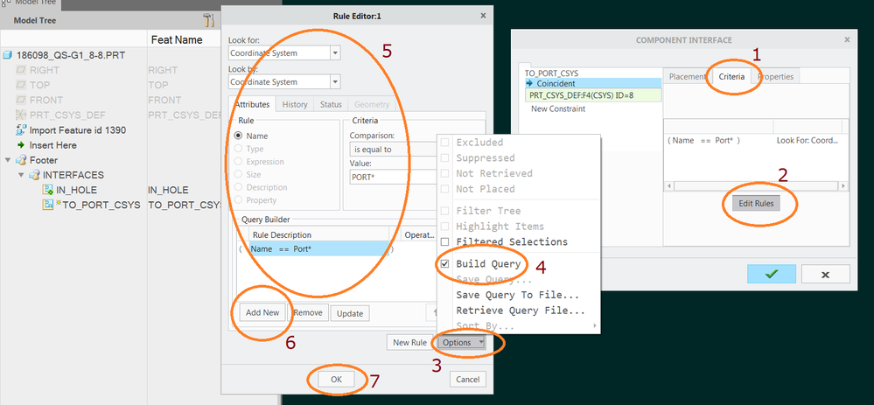Select the TO_PORT_CSYS interface icon
Screen dimensions: 874x405
pyautogui.click(x=49, y=205)
